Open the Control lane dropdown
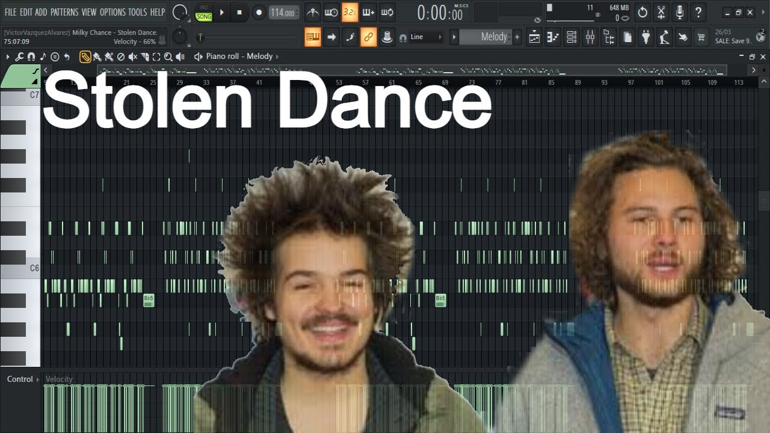Screen dimensions: 770x433 [x=23, y=379]
